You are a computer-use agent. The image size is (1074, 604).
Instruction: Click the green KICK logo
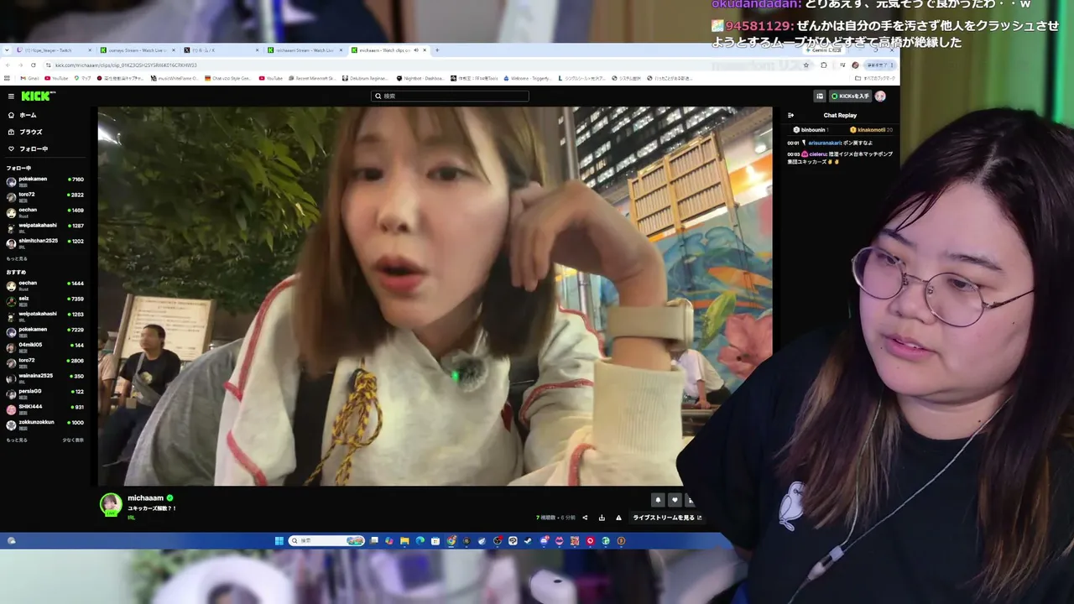(38, 96)
